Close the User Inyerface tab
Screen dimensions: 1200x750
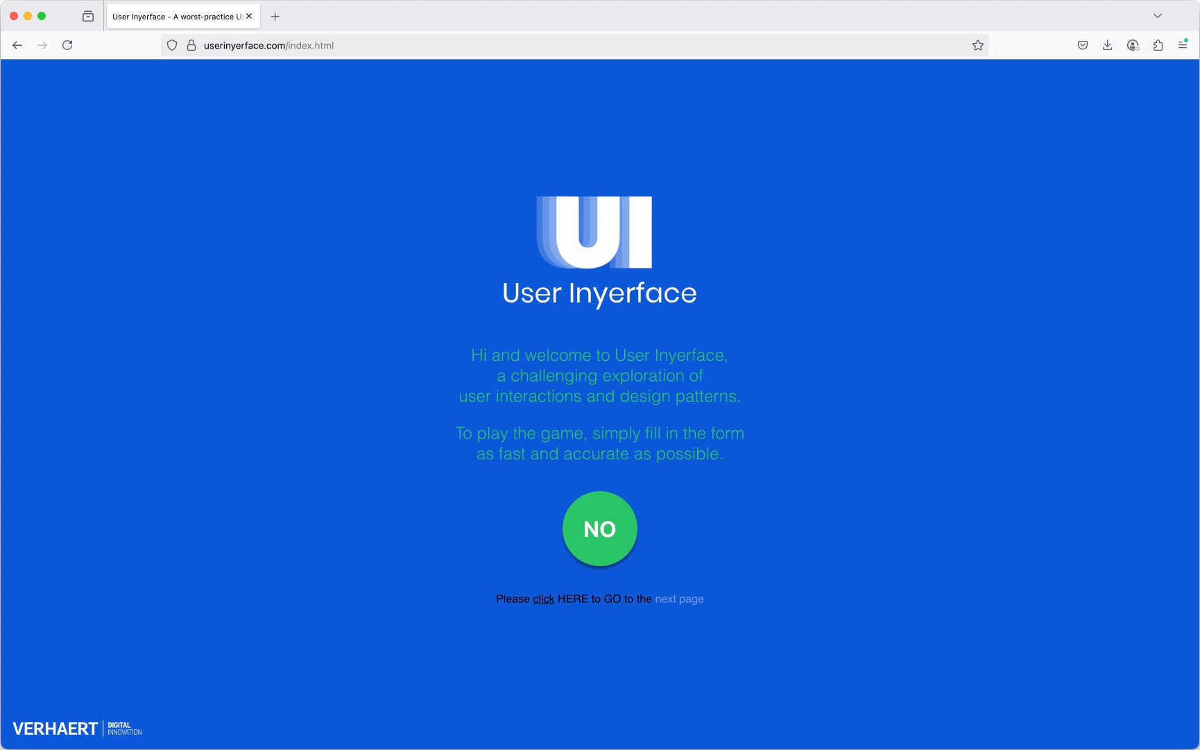249,16
